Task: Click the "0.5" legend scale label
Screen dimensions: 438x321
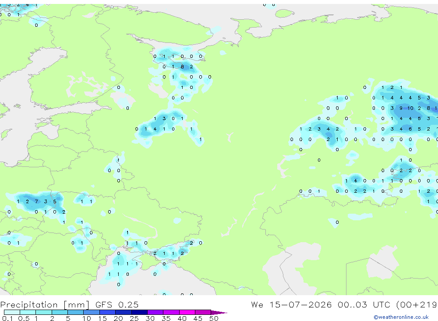Action: [x=24, y=318]
